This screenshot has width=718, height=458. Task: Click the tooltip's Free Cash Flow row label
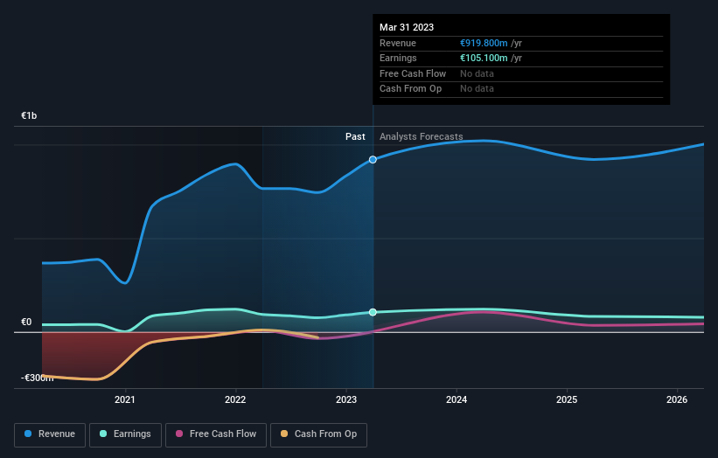click(x=413, y=73)
